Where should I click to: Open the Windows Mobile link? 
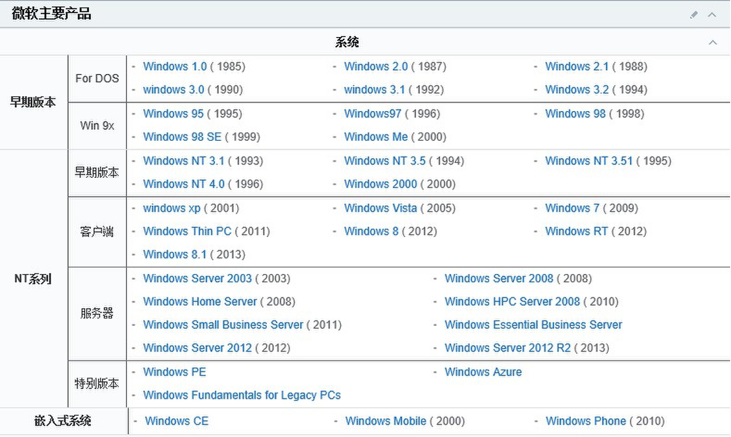click(385, 421)
